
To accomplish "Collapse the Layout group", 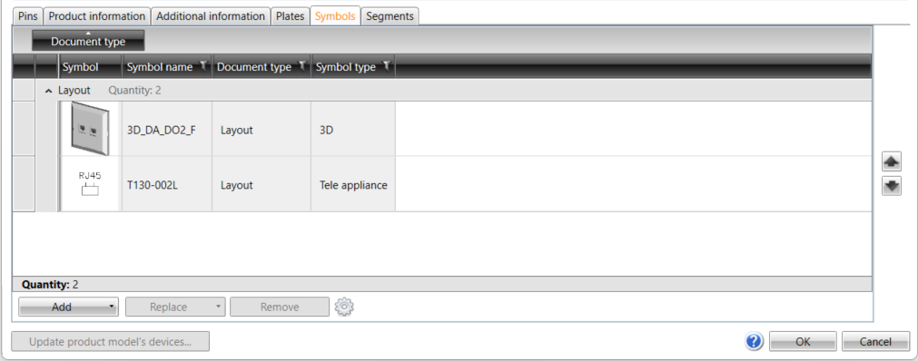I will (49, 91).
